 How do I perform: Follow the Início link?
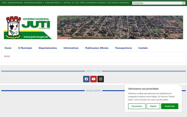(7, 56)
